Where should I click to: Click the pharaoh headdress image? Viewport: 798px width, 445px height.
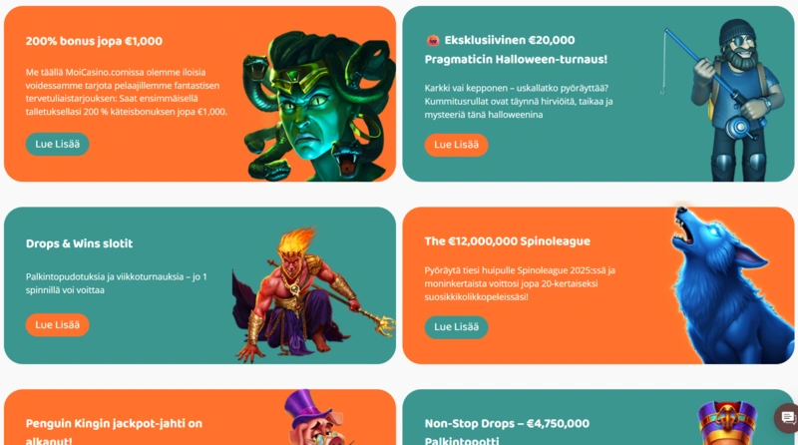click(x=727, y=423)
